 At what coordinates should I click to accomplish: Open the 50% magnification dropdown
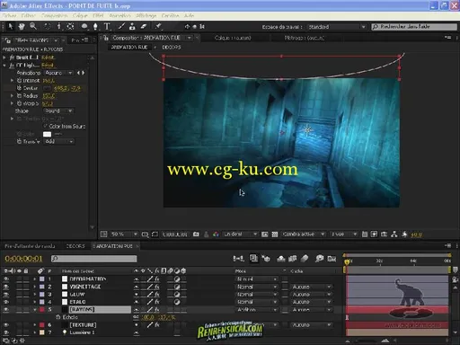point(124,234)
